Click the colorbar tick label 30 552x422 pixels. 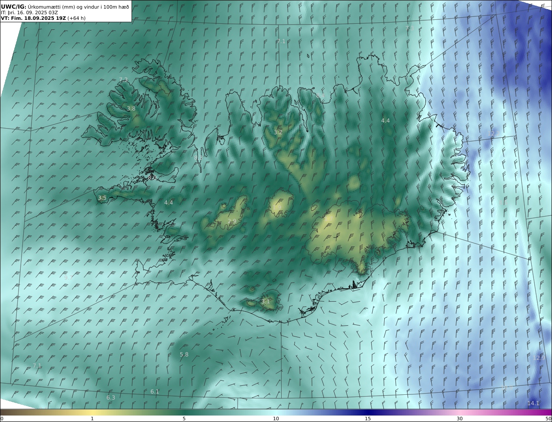[460, 419]
